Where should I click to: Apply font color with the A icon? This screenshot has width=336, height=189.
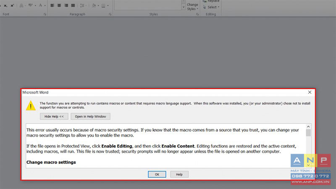[40, 5]
